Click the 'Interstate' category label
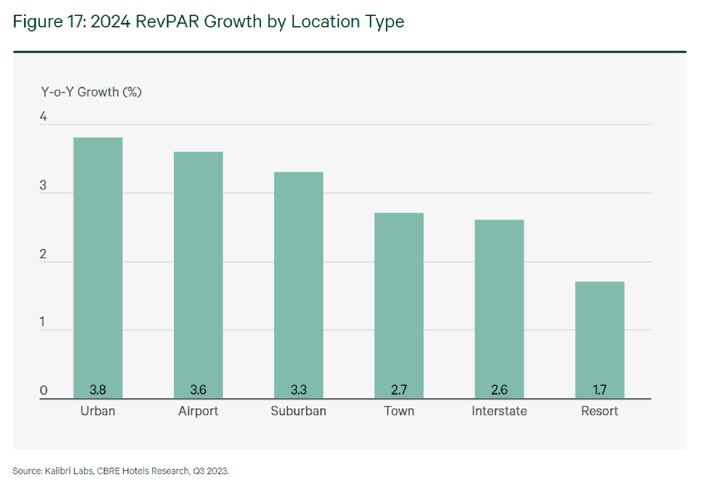Image resolution: width=709 pixels, height=484 pixels. click(x=499, y=411)
